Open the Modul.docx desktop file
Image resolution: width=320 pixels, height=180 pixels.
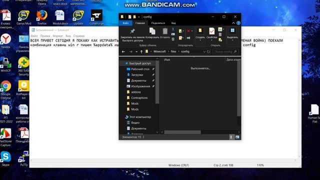click(x=60, y=17)
